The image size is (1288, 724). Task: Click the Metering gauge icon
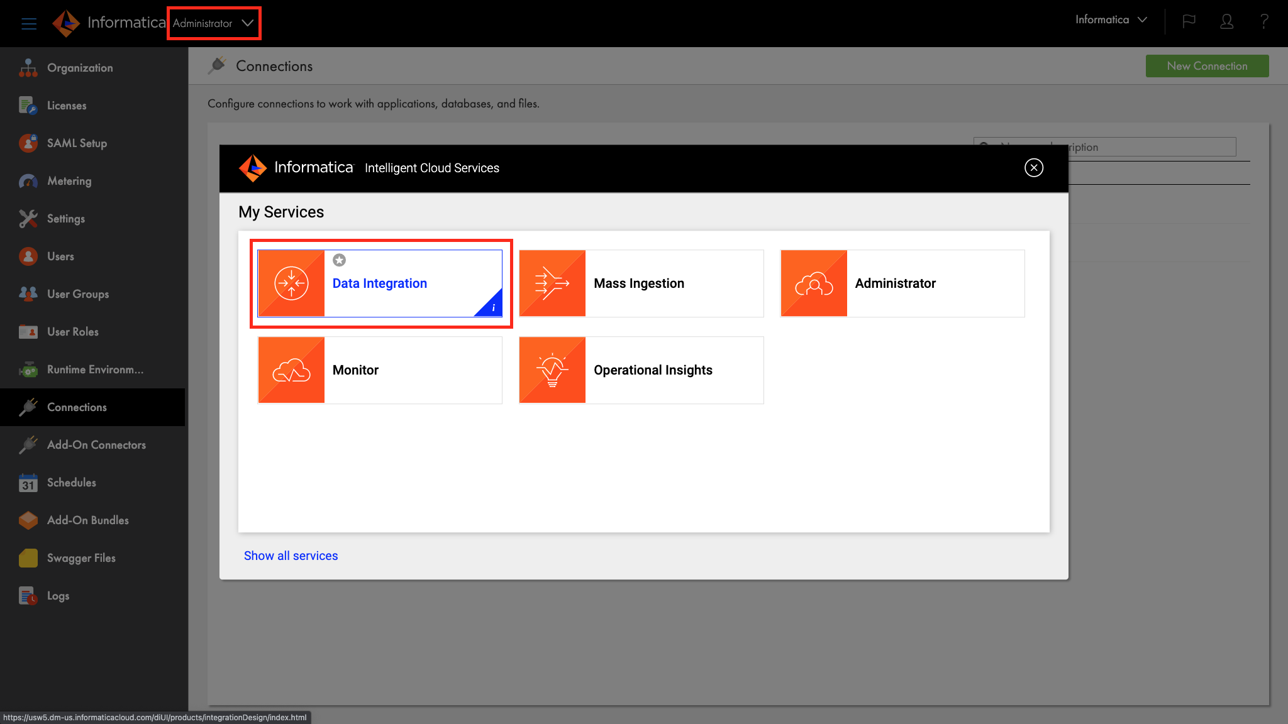point(28,181)
